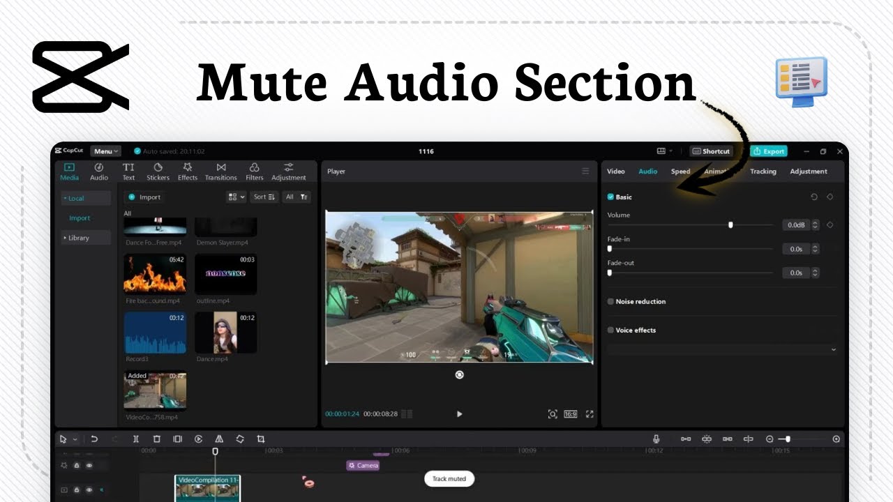This screenshot has width=893, height=502.
Task: Open the Sort dropdown in media panel
Action: 264,197
